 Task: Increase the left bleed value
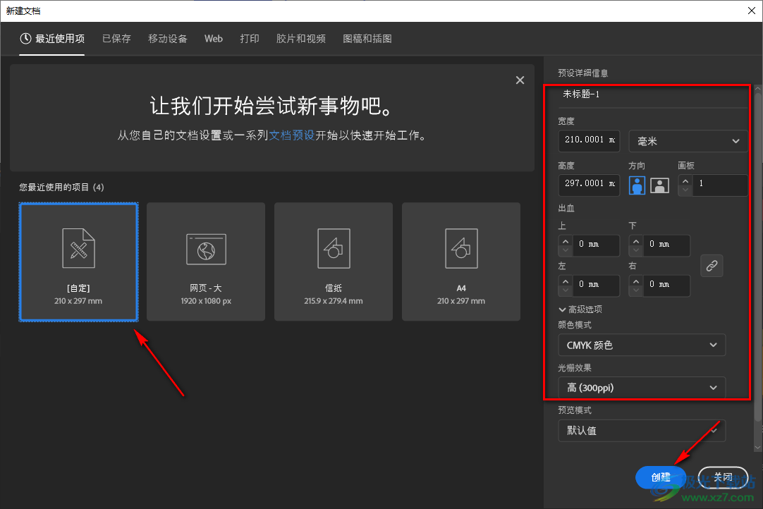(x=565, y=281)
